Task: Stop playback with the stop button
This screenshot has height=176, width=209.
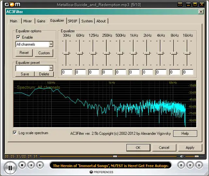Action: 22,165
